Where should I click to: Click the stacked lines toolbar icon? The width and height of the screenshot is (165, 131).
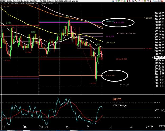116,1
